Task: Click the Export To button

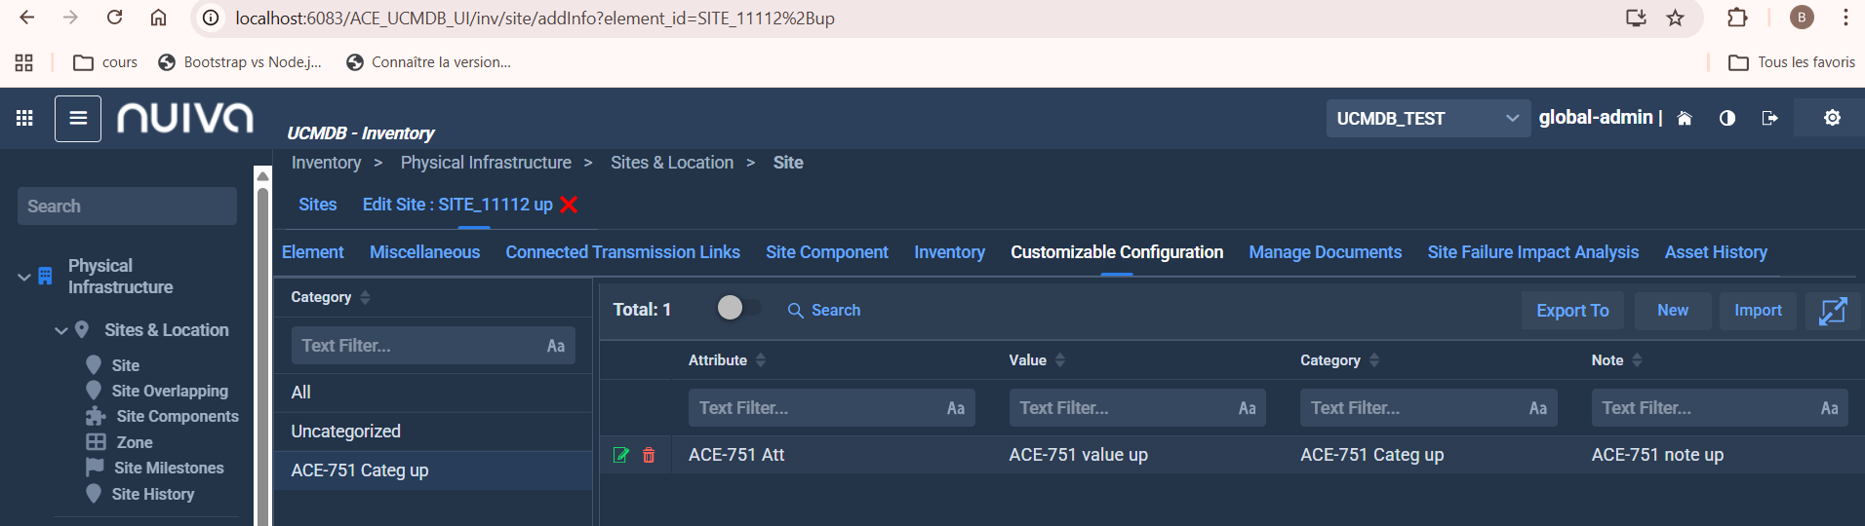Action: click(1571, 311)
